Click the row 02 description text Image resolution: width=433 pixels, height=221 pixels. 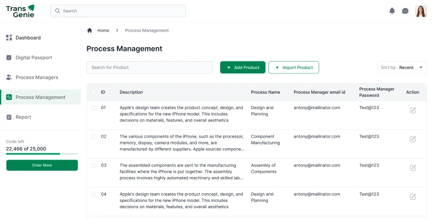182,143
